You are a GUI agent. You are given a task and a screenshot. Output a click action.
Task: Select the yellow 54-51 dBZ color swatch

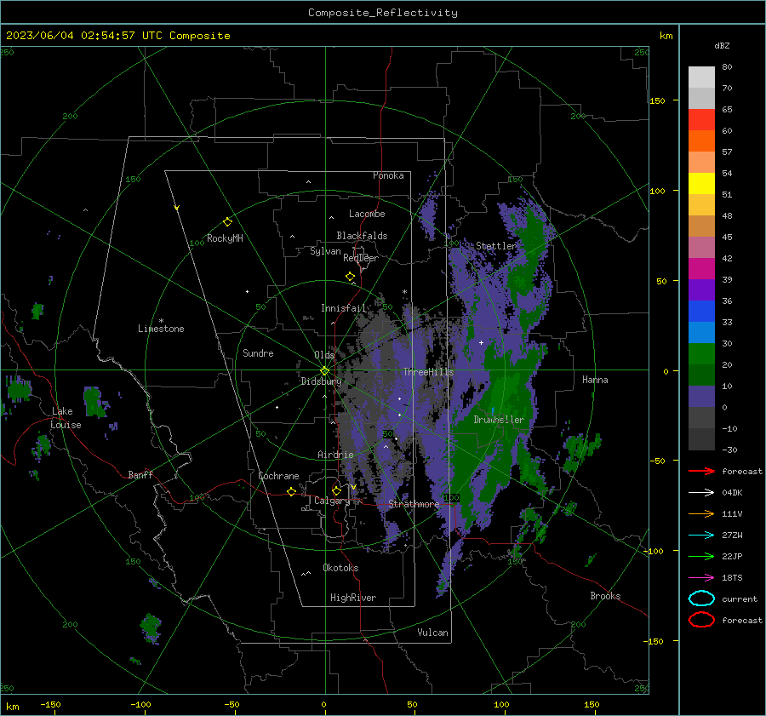pos(701,184)
